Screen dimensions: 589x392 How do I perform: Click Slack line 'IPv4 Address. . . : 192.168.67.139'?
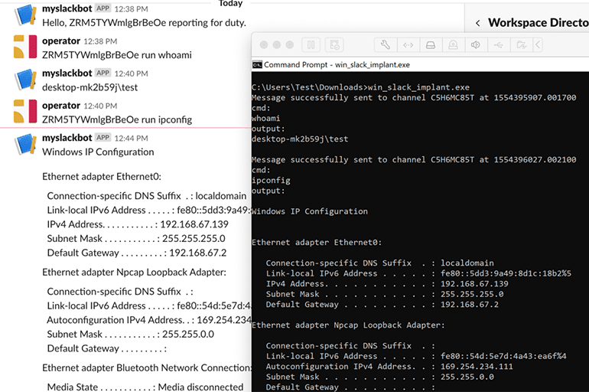[138, 224]
